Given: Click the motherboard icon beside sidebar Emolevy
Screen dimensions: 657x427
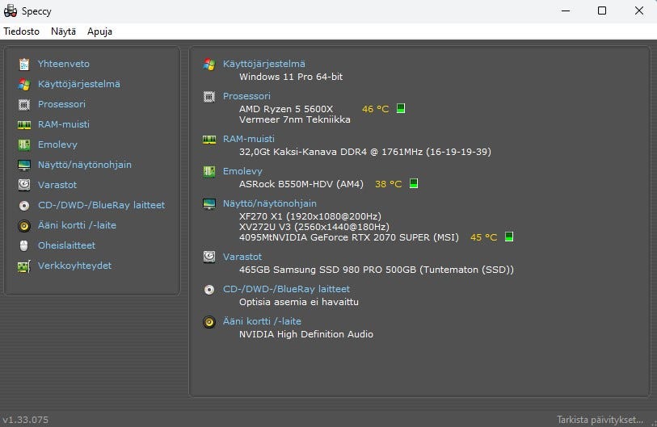Looking at the screenshot, I should tap(24, 144).
